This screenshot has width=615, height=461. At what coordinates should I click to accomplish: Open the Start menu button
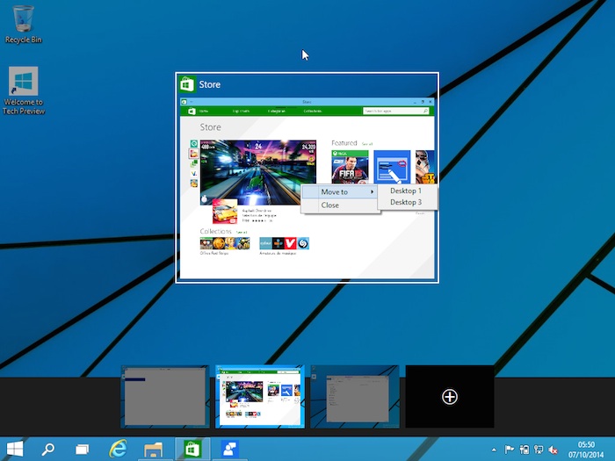[x=15, y=449]
